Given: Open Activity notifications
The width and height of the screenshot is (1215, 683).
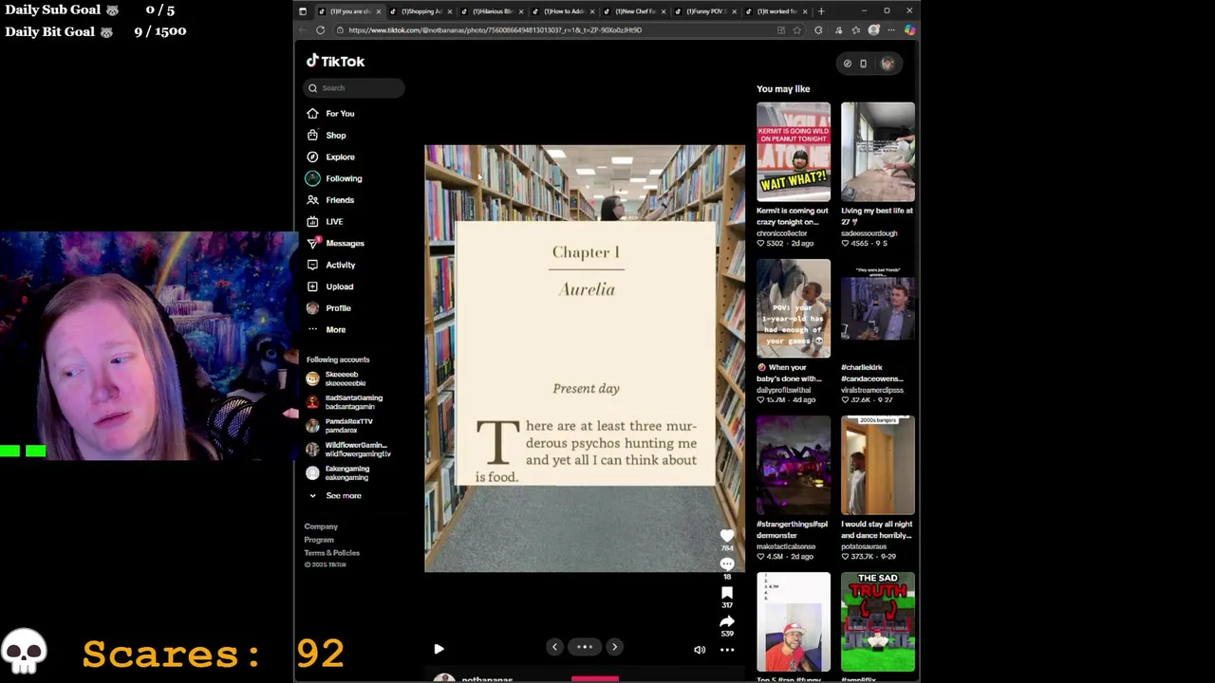Looking at the screenshot, I should tap(330, 266).
